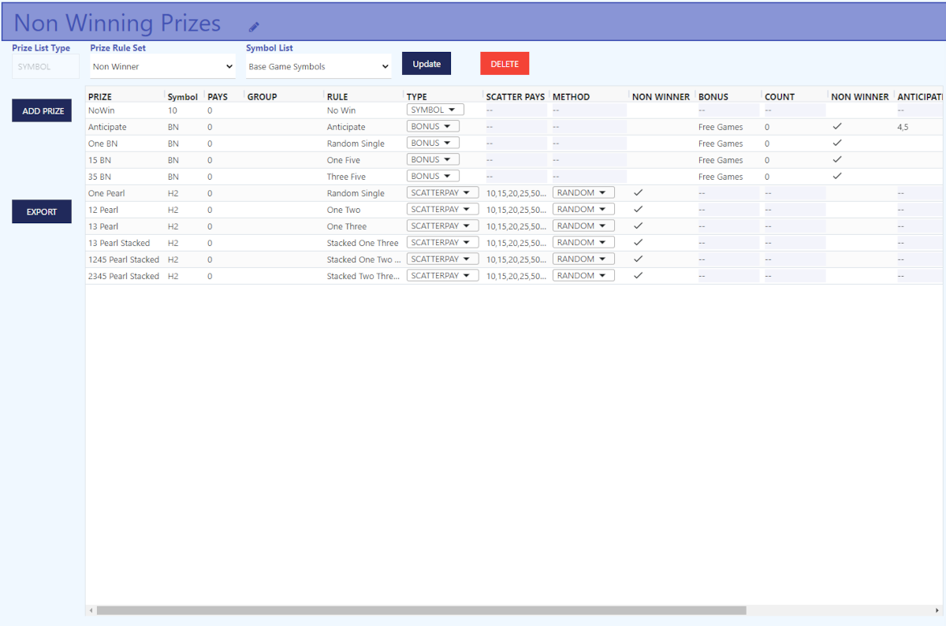Viewport: 946px width, 626px height.
Task: Click the red DELETE button
Action: (x=505, y=64)
